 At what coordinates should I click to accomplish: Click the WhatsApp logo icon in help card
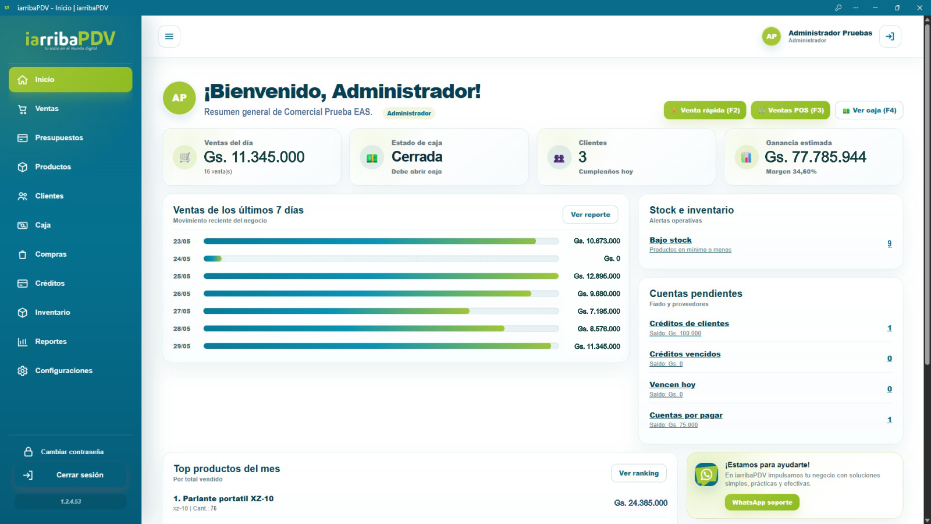click(706, 475)
